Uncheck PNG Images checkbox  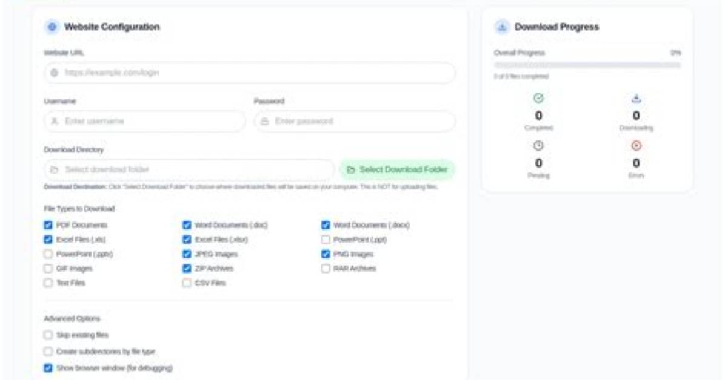pyautogui.click(x=326, y=254)
